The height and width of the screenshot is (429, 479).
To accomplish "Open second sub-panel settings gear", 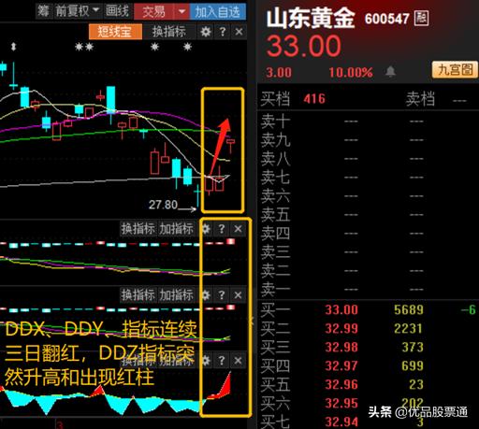I will [x=206, y=295].
